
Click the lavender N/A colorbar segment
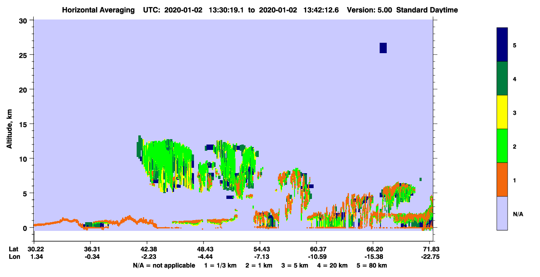pos(502,213)
